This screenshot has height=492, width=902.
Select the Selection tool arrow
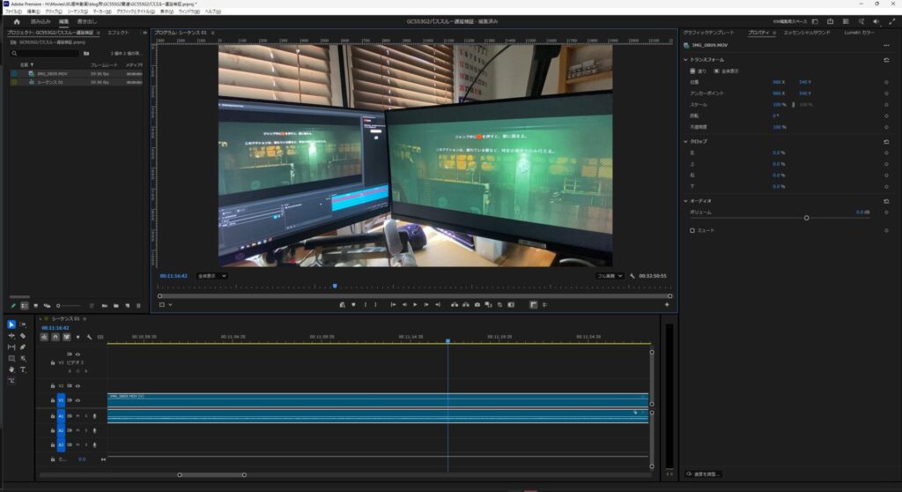pos(11,324)
